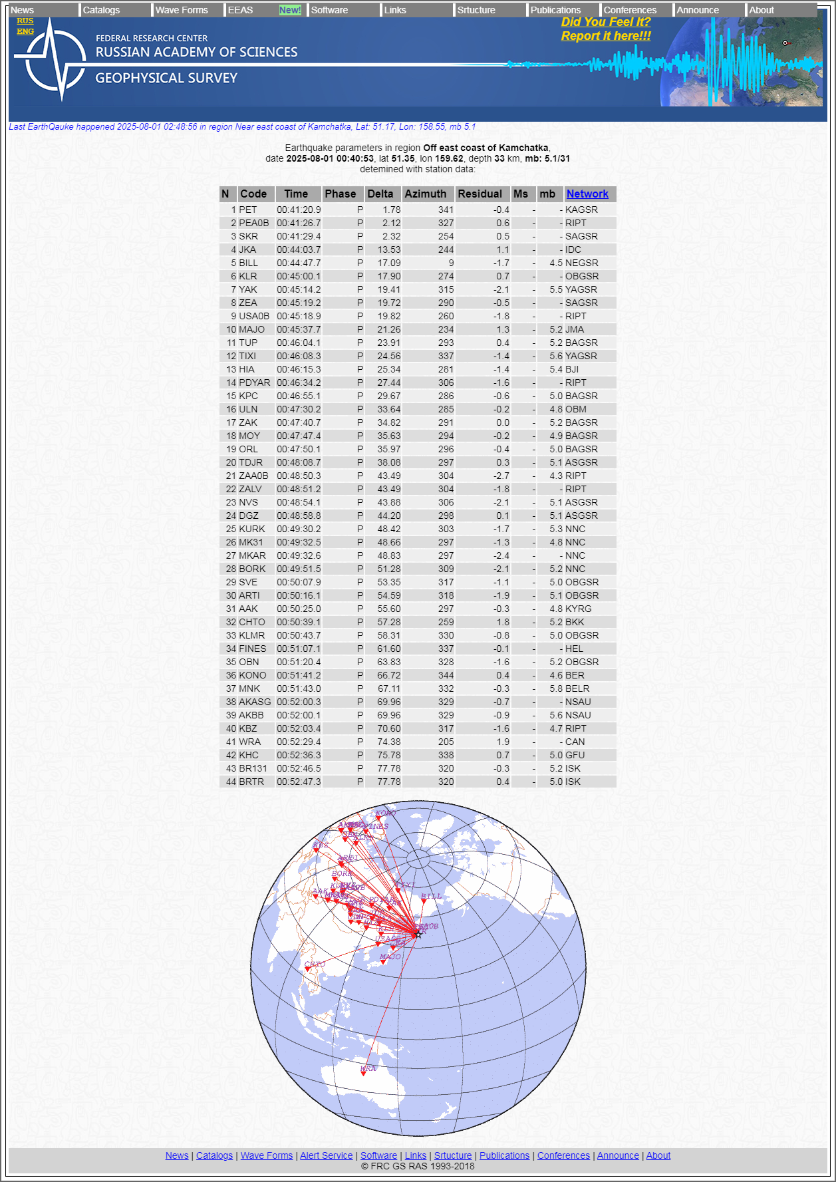Open the Wave Forms top menu item
This screenshot has height=1182, width=836.
pyautogui.click(x=182, y=10)
